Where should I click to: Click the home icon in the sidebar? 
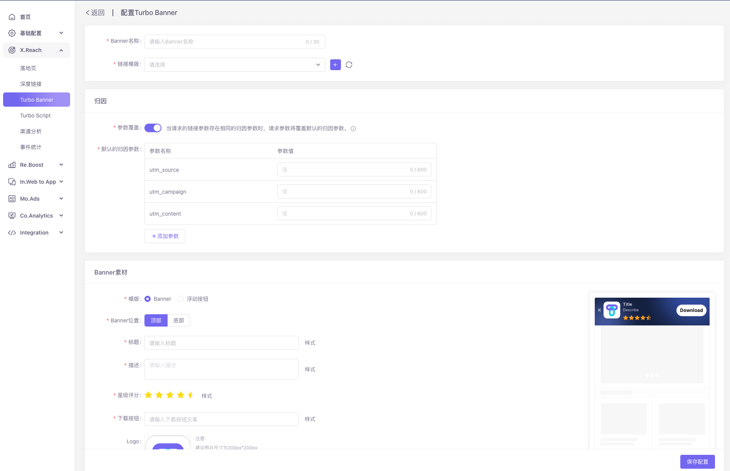pyautogui.click(x=12, y=17)
